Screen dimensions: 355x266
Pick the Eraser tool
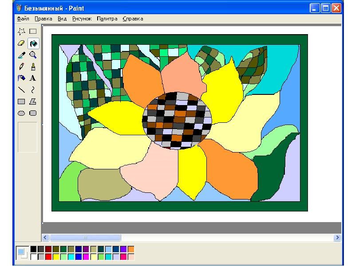21,43
